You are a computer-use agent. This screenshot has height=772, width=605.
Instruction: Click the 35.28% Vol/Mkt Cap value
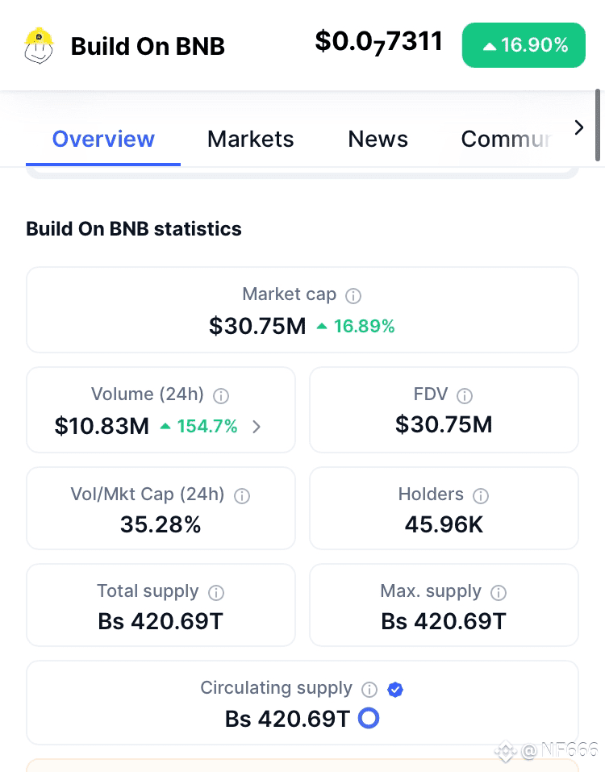[x=161, y=524]
